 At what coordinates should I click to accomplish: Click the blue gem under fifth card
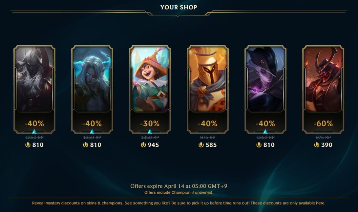coord(265,132)
